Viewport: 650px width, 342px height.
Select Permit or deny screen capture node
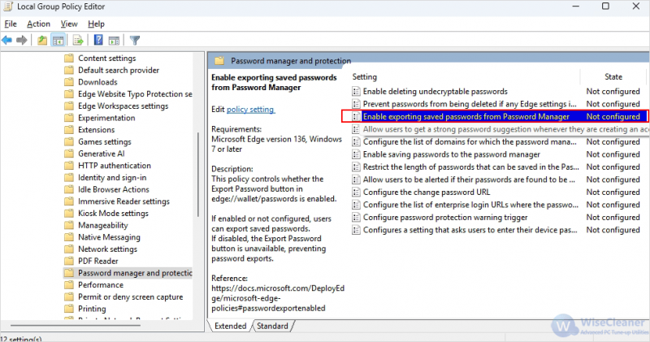[130, 297]
